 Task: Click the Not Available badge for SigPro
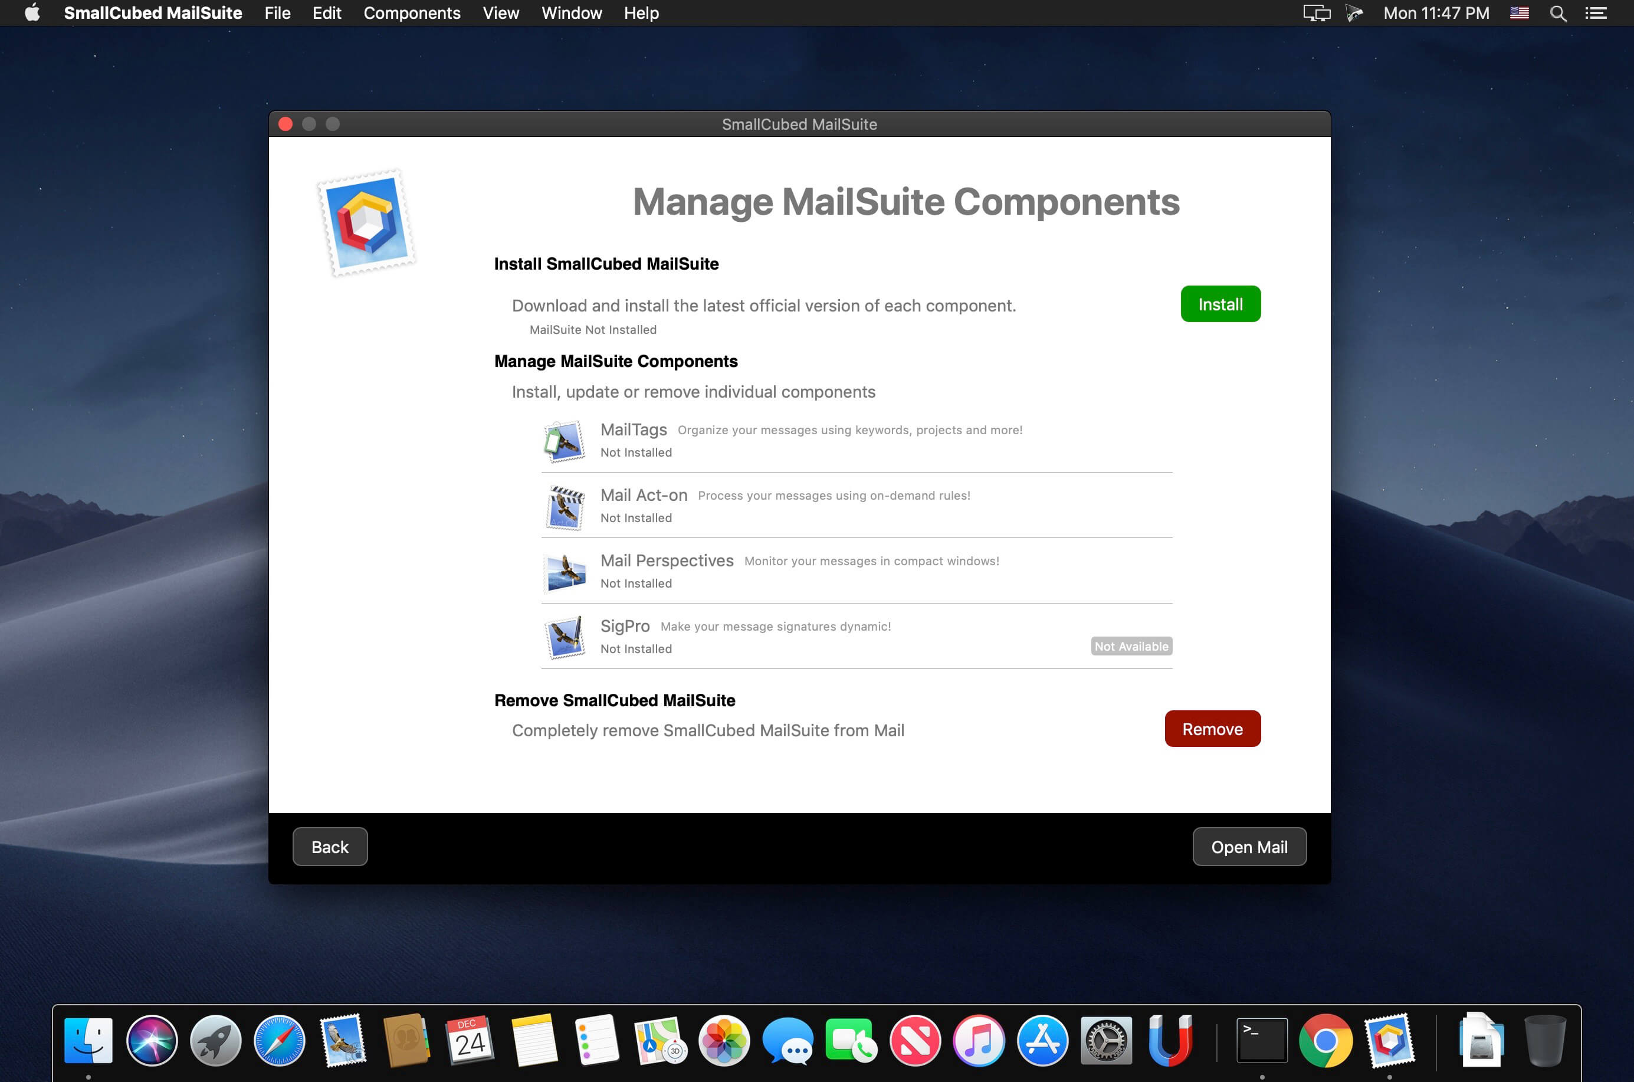[x=1131, y=646]
